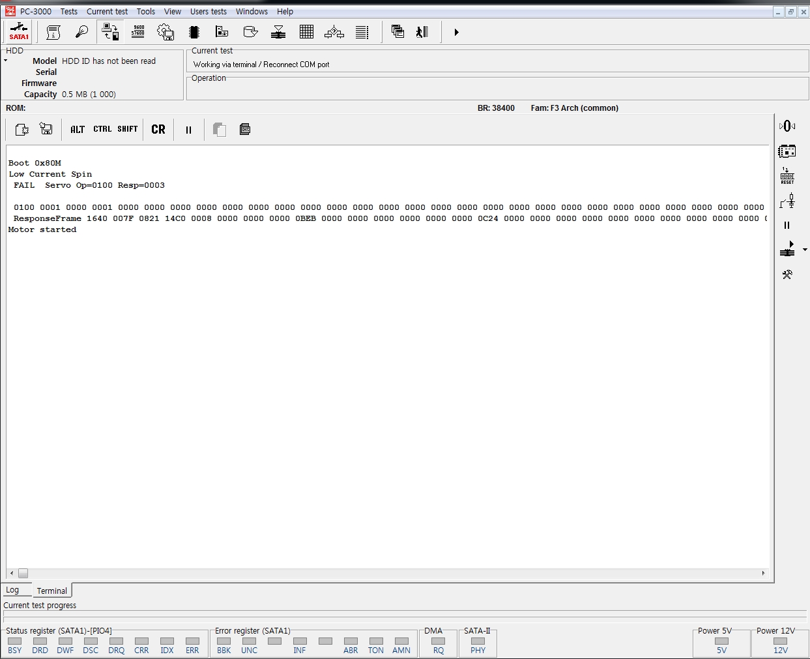Screen dimensions: 810x659
Task: Open the Users tests menu
Action: coord(209,11)
